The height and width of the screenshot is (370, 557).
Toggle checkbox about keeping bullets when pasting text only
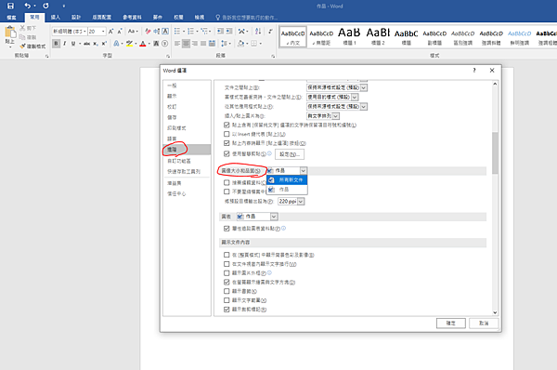pos(227,125)
